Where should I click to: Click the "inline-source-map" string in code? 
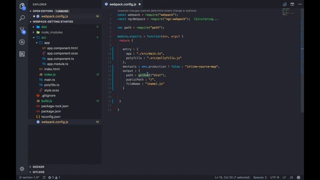[x=201, y=66]
